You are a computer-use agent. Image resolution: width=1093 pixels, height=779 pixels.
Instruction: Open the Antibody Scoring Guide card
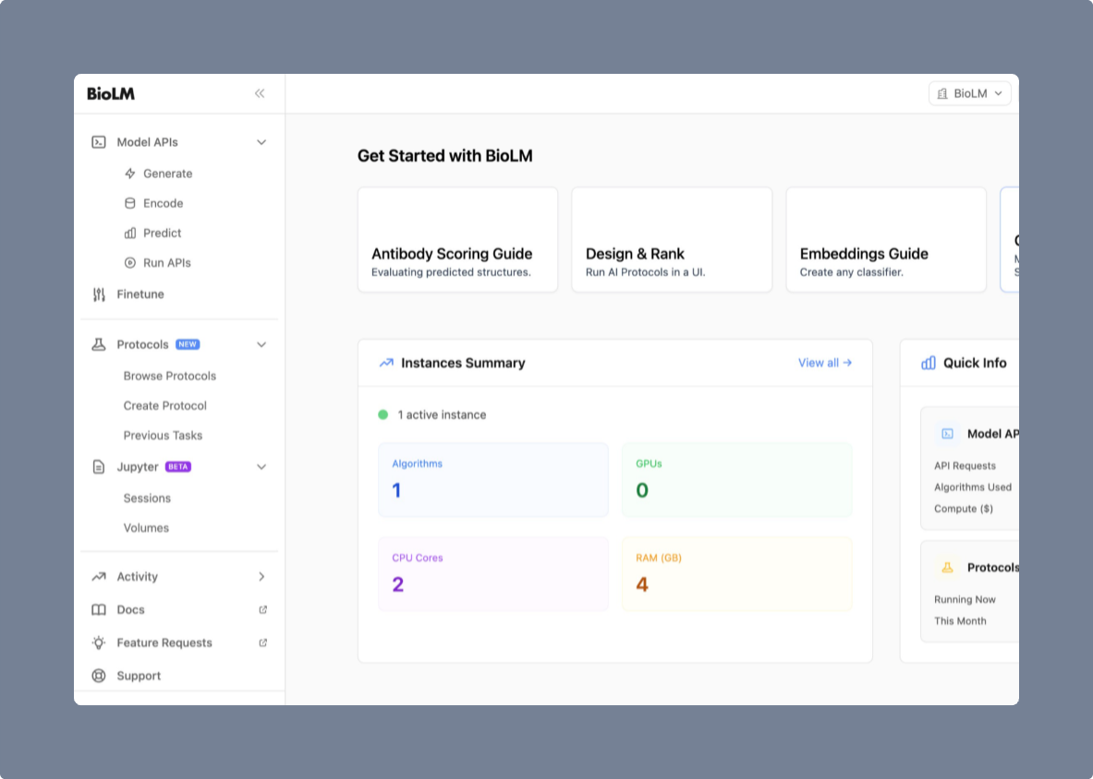click(x=457, y=239)
